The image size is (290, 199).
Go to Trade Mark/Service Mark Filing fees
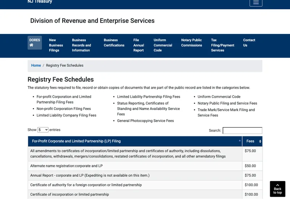226,113
